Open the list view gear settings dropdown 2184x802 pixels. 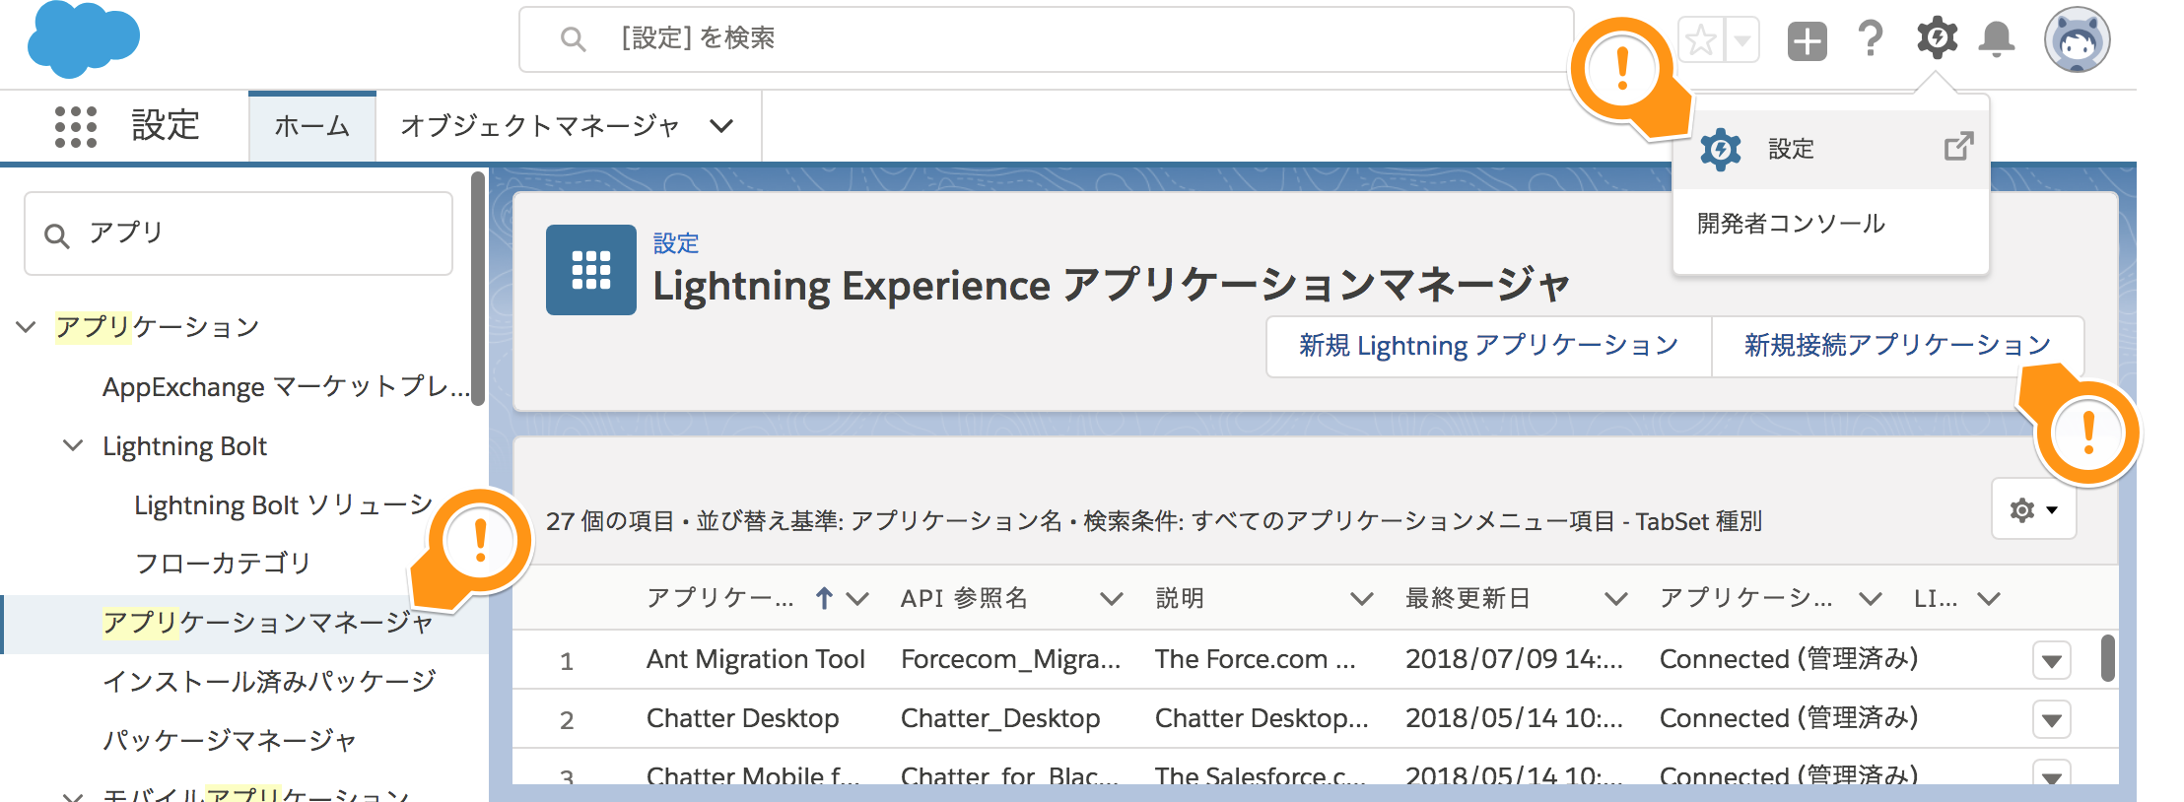pos(2034,509)
